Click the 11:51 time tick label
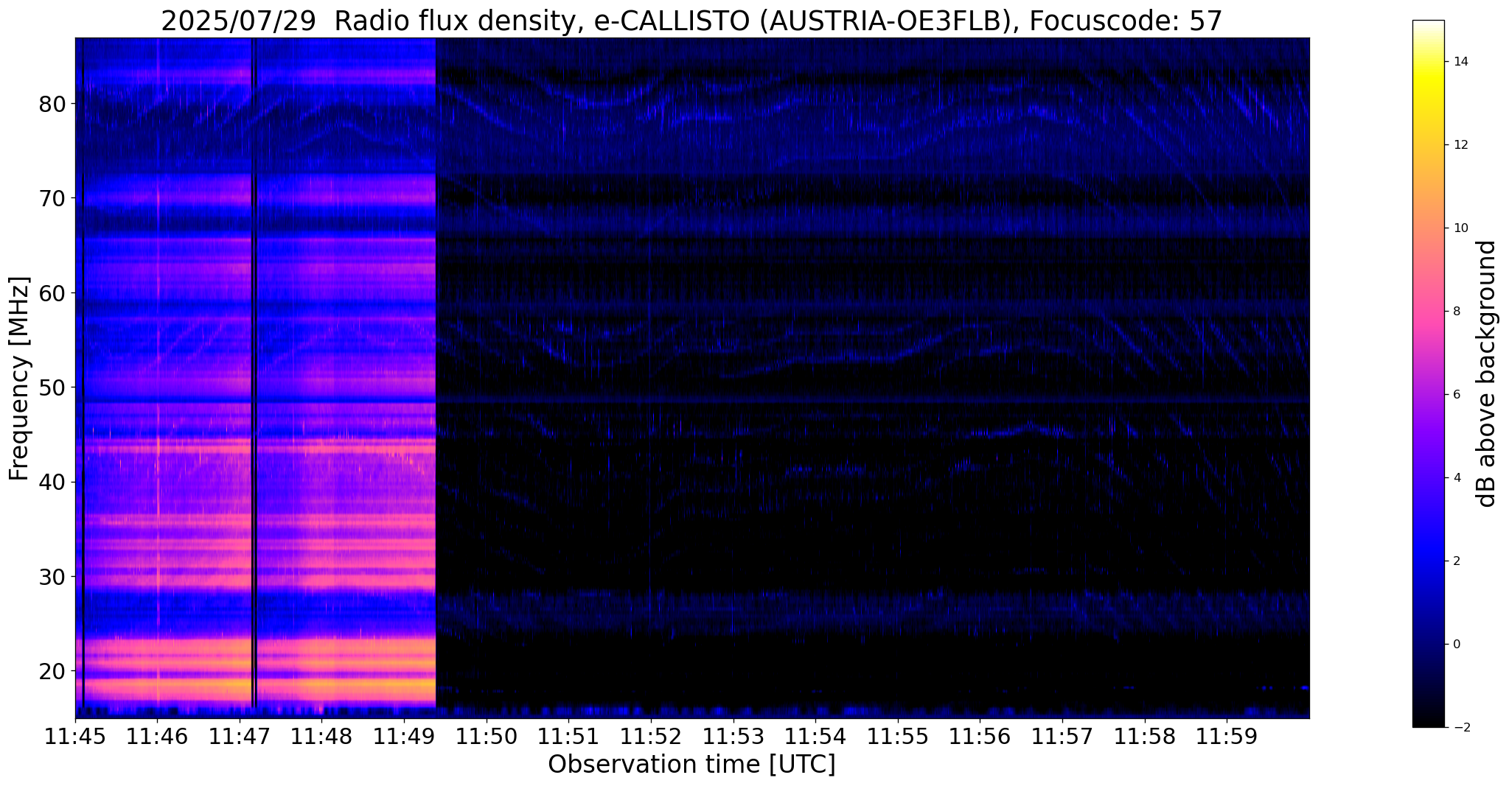 pyautogui.click(x=569, y=737)
